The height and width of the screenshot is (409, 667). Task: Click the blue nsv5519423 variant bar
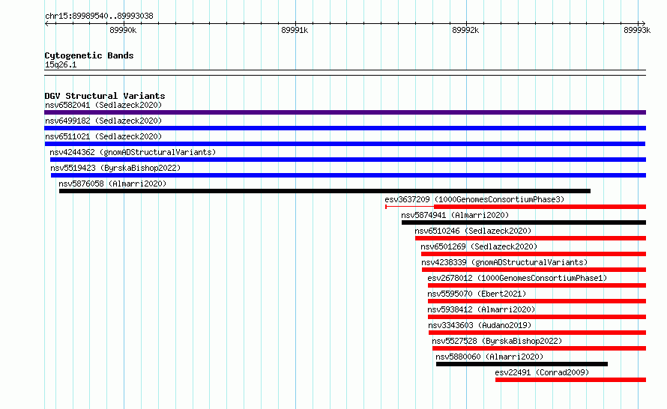pos(348,175)
